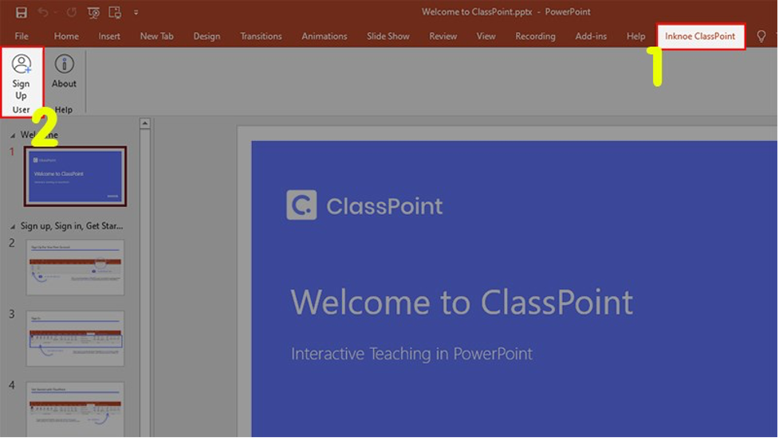The width and height of the screenshot is (779, 438).
Task: Click the lightbulb Tell Me icon
Action: (761, 37)
